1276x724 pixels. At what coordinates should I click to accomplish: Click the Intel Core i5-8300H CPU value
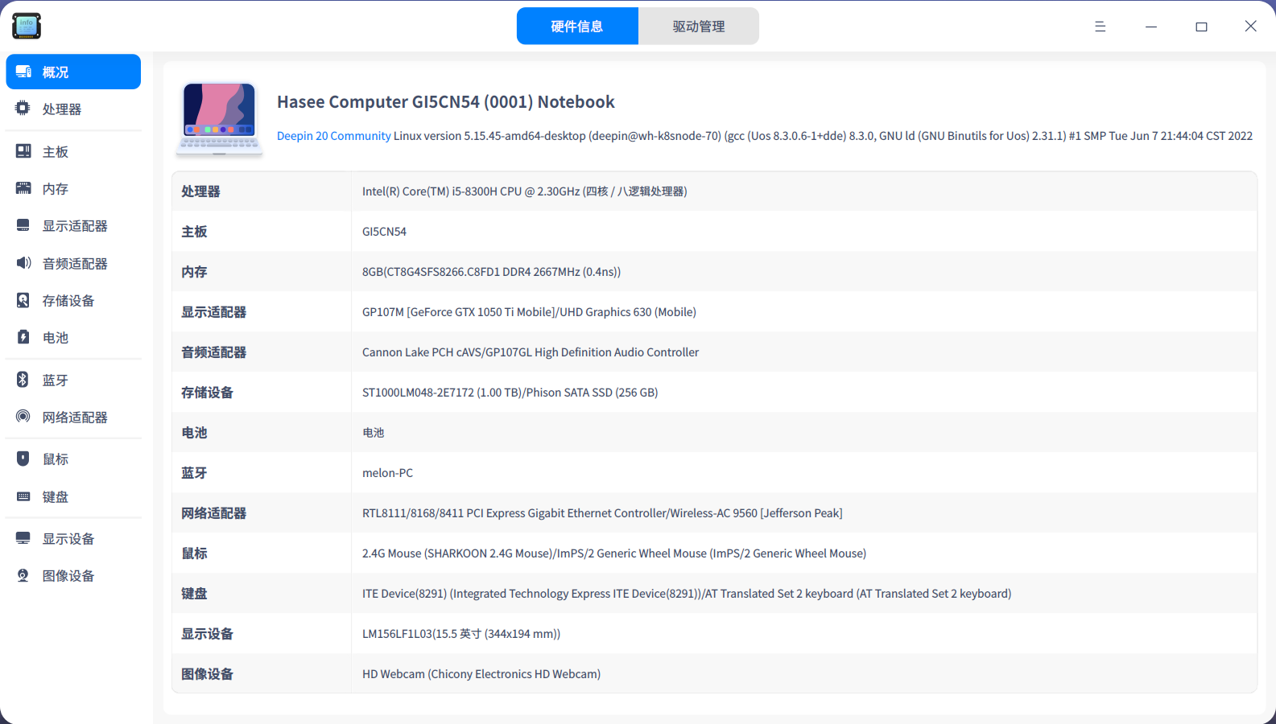[525, 191]
